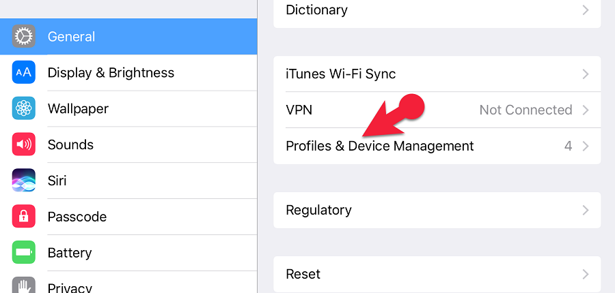Click the General gear icon
Screen dimensions: 615x293
(x=24, y=37)
